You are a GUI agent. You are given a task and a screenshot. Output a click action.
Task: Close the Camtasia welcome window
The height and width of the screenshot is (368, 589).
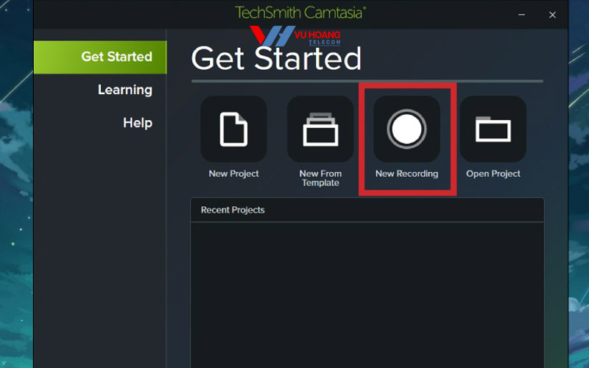point(552,15)
